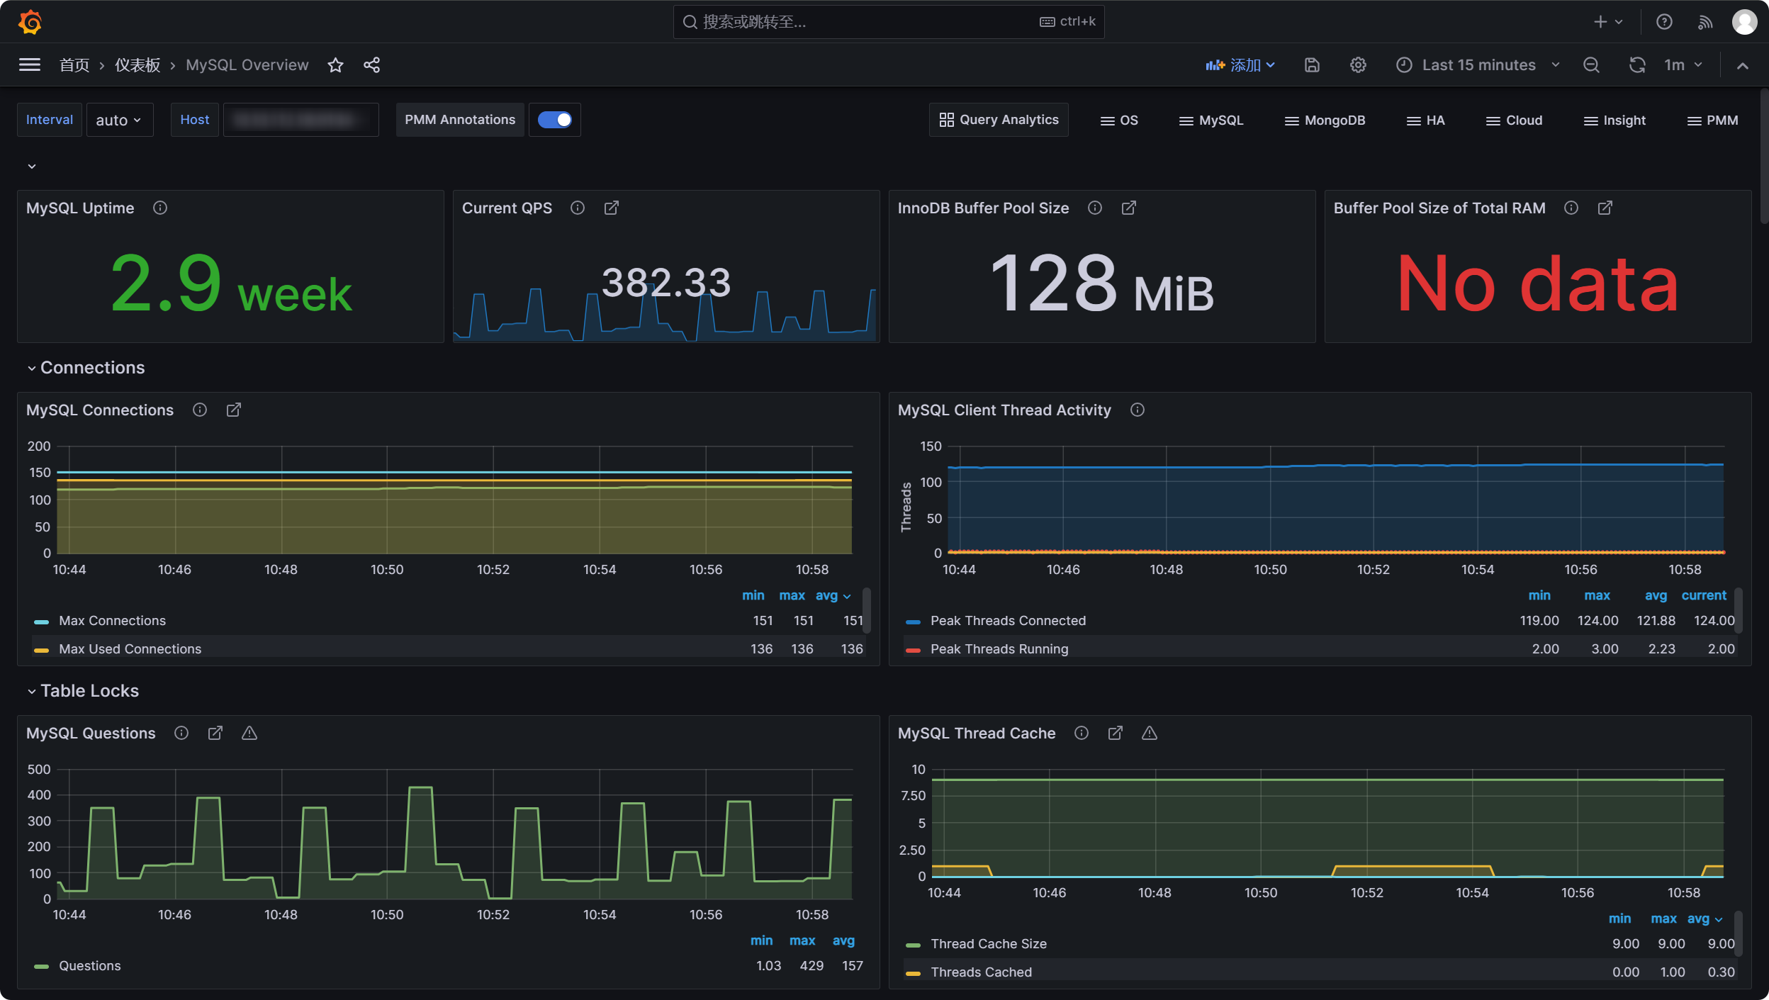Open the Host variable dropdown

[x=301, y=120]
